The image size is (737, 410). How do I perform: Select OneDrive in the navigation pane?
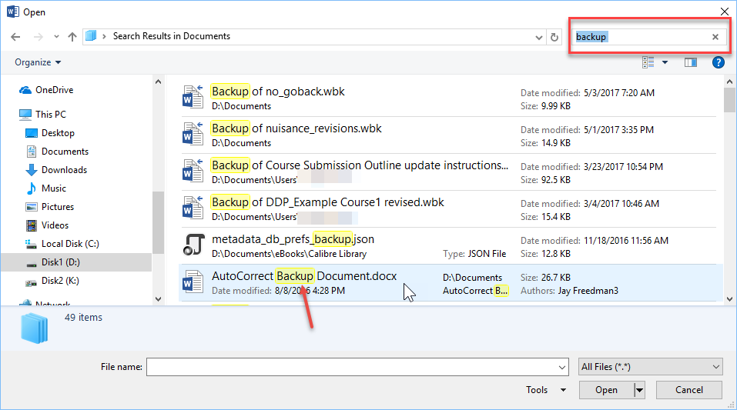click(54, 90)
